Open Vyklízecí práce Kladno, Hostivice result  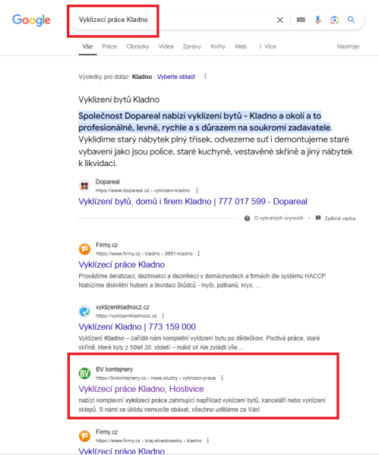coord(141,389)
